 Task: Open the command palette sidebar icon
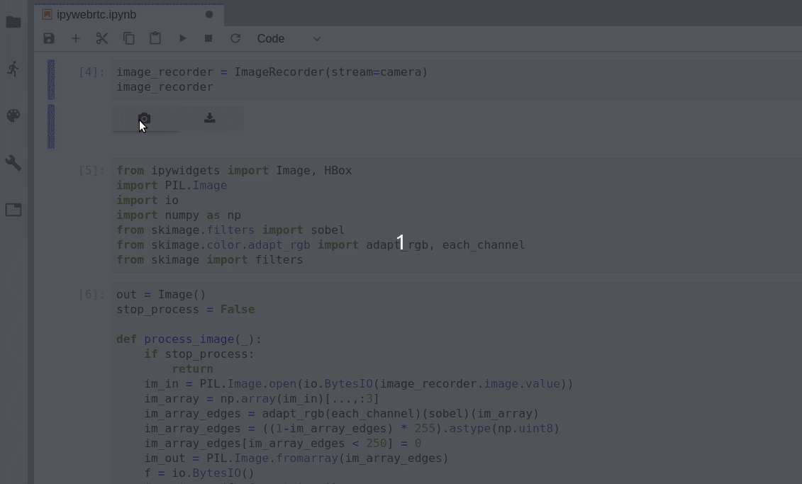[x=13, y=116]
